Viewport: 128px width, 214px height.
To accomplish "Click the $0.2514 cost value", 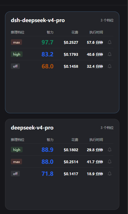I will [71, 162].
